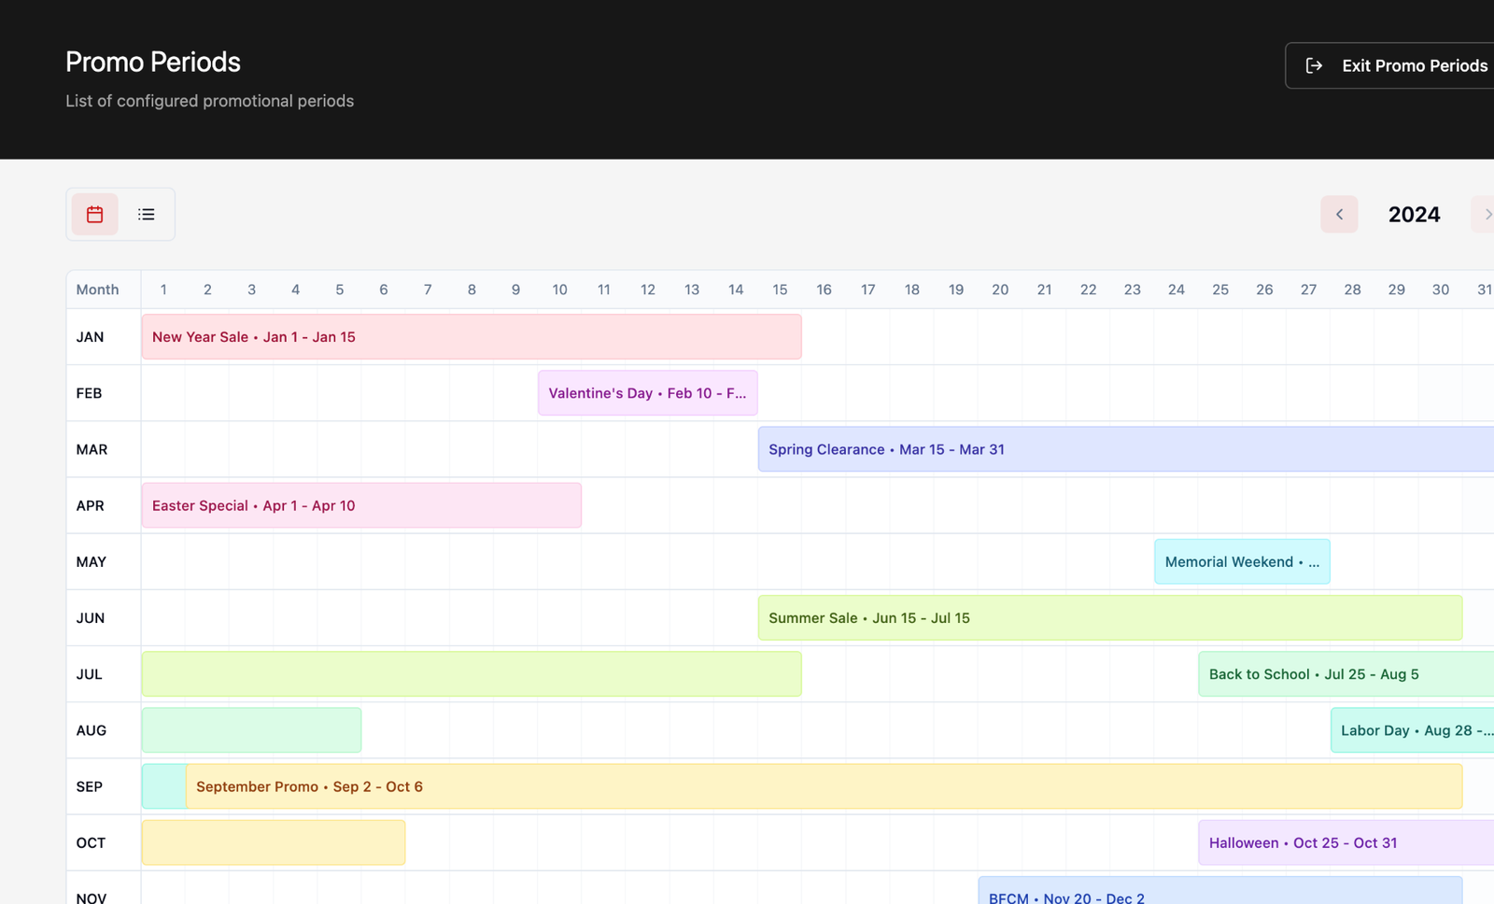The height and width of the screenshot is (904, 1494).
Task: Click the 2024 year label
Action: [x=1414, y=215]
